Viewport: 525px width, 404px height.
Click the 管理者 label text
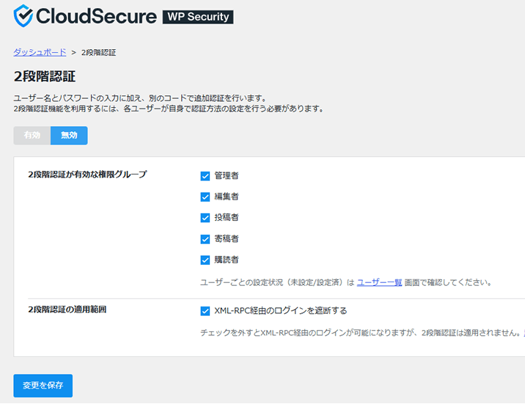(x=227, y=176)
